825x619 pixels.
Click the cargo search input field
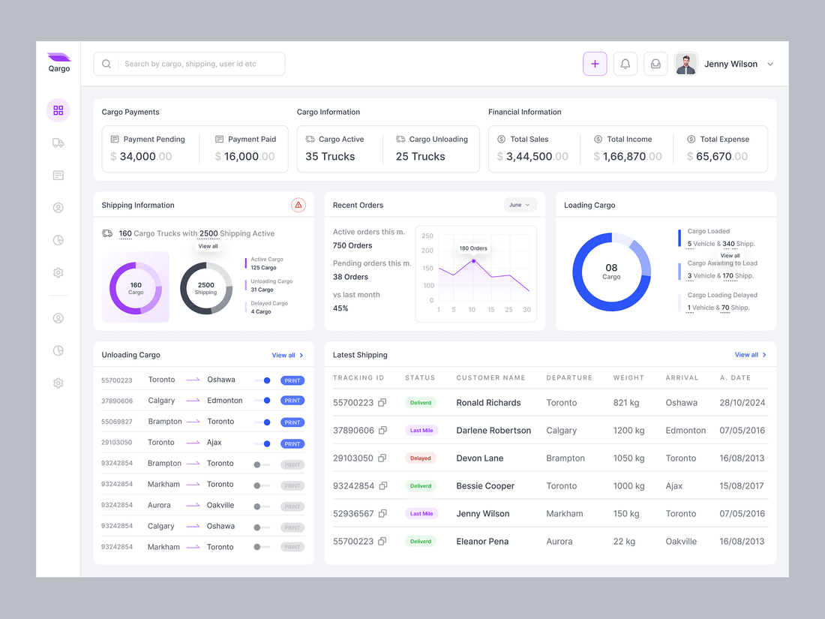pos(199,64)
